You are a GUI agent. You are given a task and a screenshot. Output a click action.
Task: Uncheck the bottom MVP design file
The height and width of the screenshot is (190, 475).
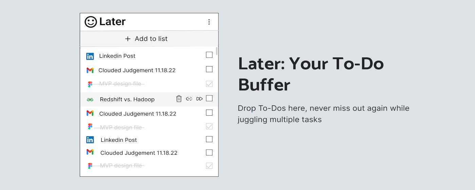coord(209,166)
